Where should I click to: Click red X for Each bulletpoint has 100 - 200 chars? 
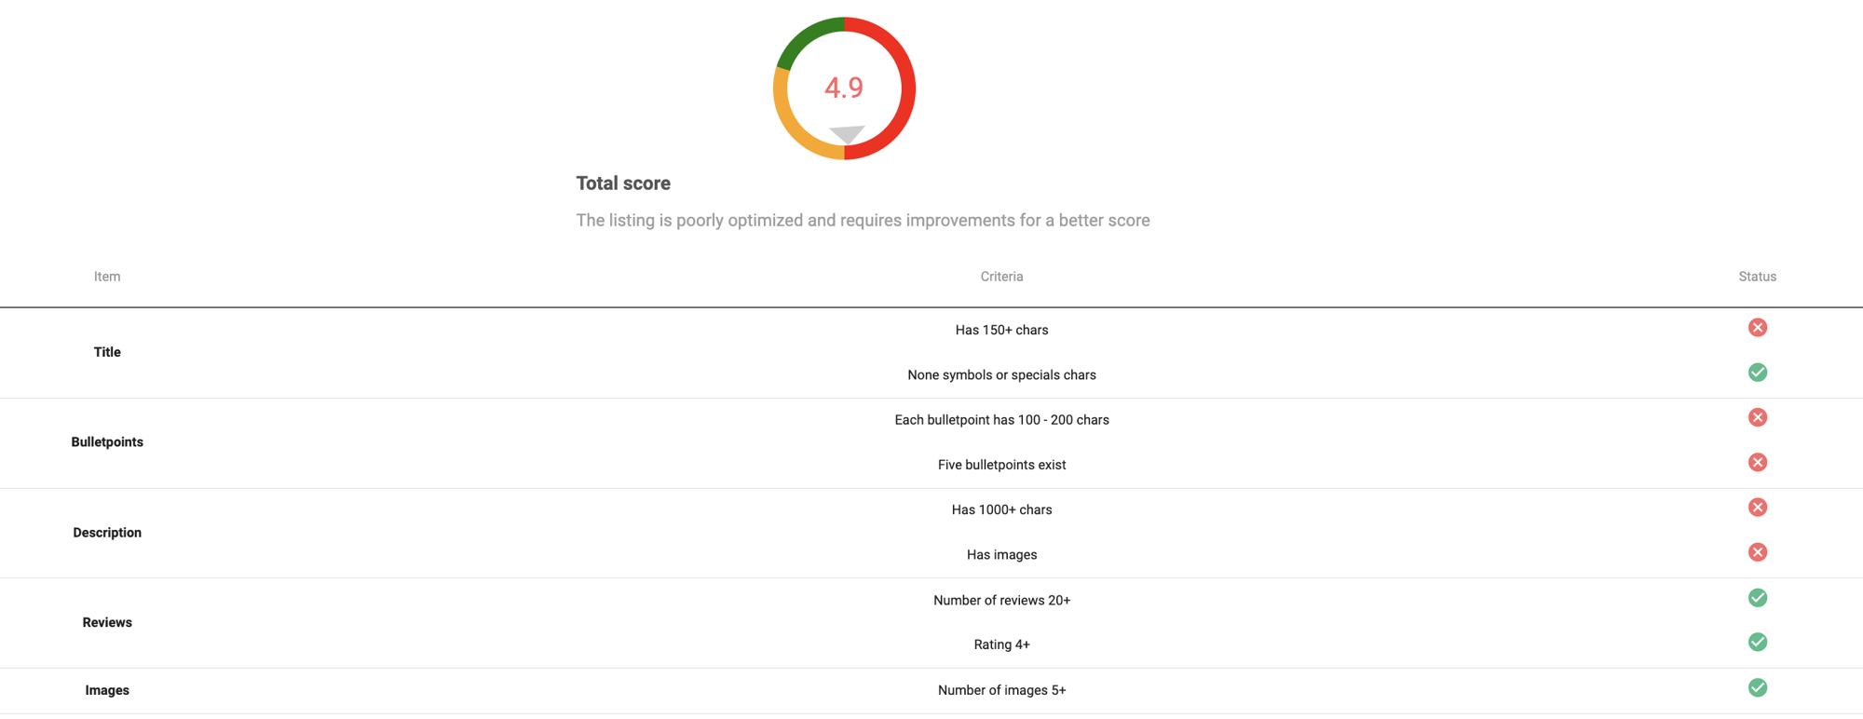click(1758, 417)
